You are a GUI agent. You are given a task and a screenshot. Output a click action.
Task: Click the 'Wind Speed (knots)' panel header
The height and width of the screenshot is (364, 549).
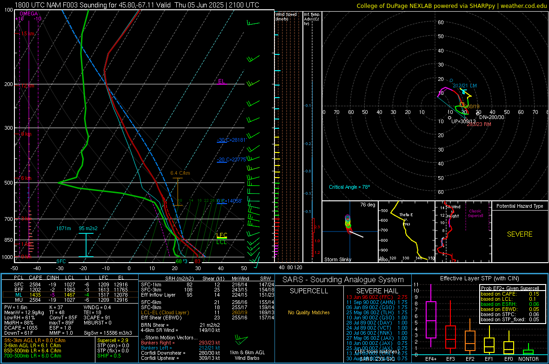(286, 16)
